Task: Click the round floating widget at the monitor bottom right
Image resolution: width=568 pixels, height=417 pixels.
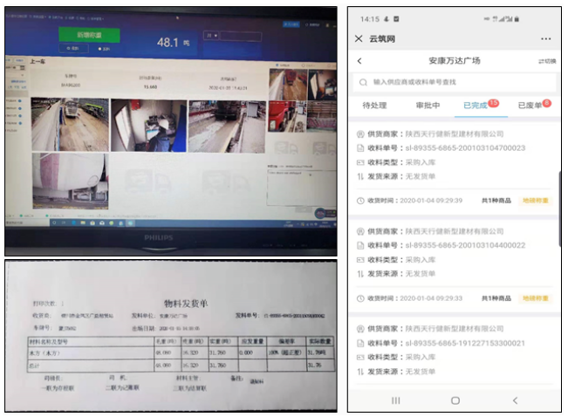Action: 320,214
